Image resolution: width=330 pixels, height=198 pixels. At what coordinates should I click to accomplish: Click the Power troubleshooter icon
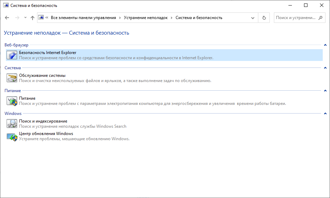tap(12, 101)
